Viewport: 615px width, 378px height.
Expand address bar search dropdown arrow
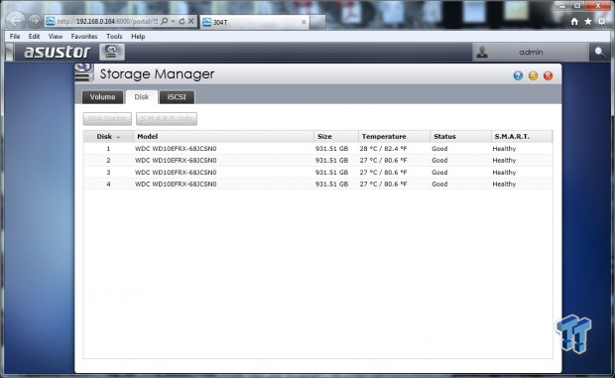click(173, 22)
